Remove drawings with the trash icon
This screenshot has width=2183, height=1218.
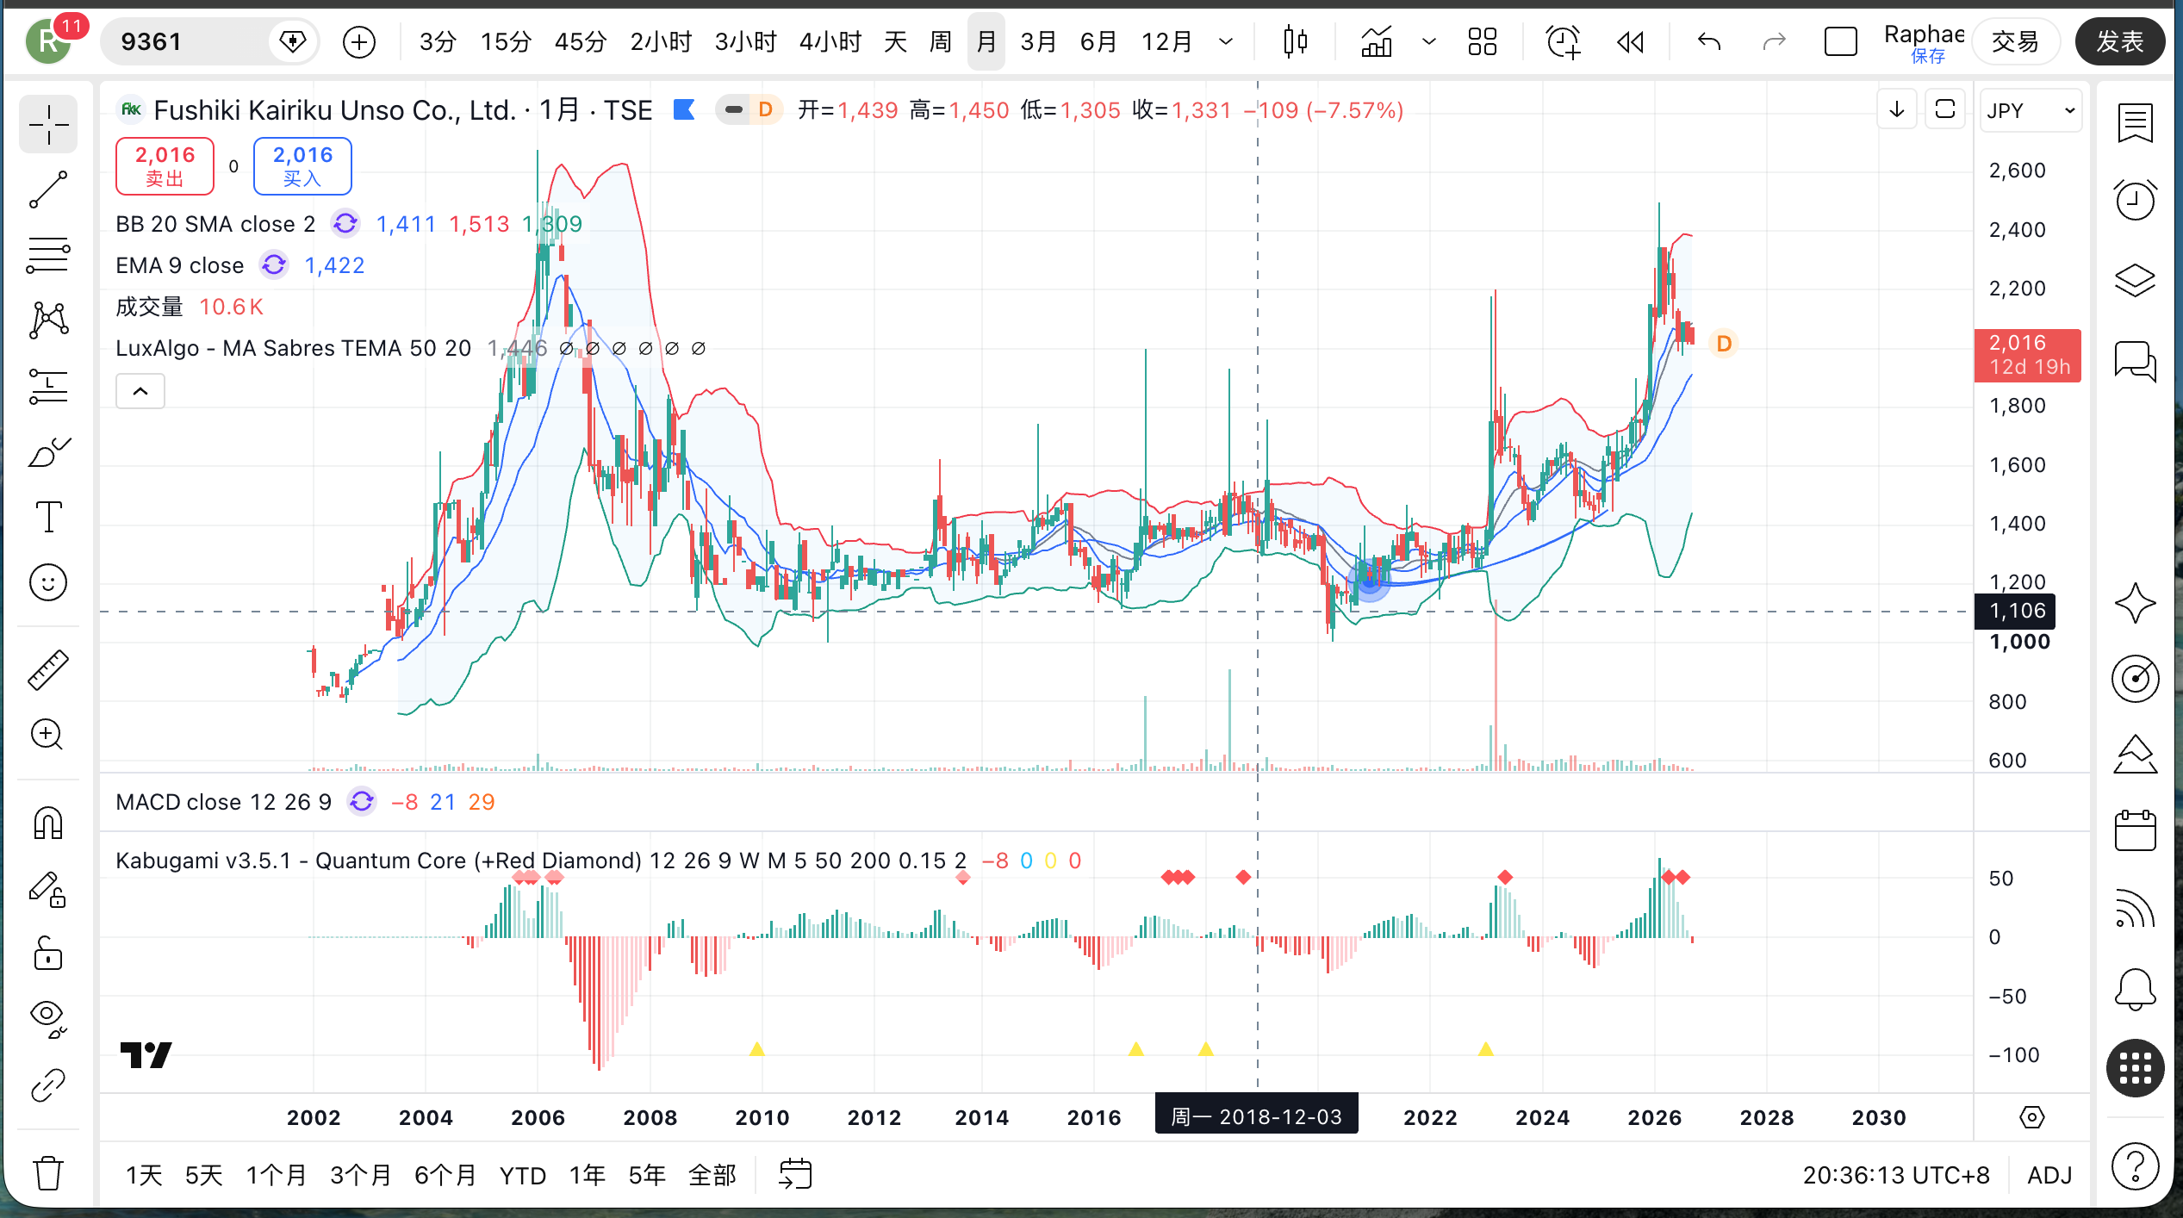(48, 1172)
